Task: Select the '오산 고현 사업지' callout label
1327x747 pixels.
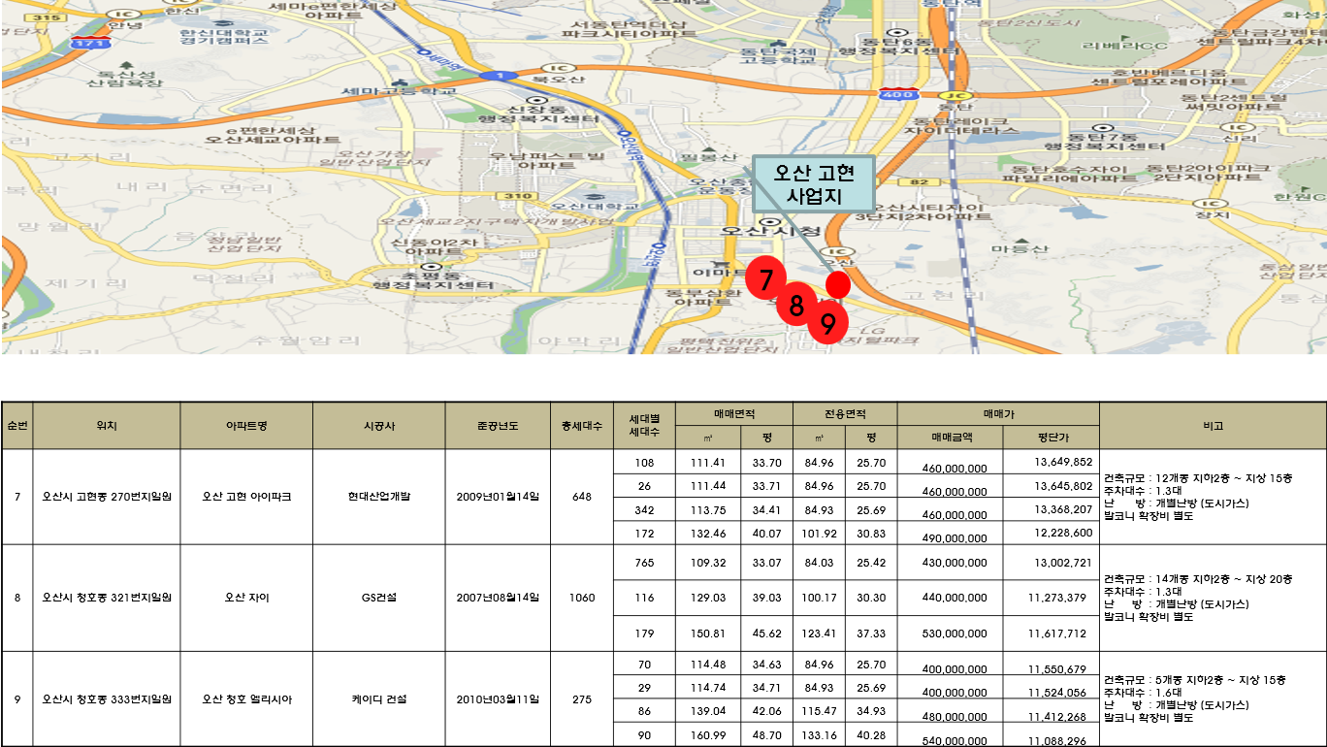Action: (814, 184)
